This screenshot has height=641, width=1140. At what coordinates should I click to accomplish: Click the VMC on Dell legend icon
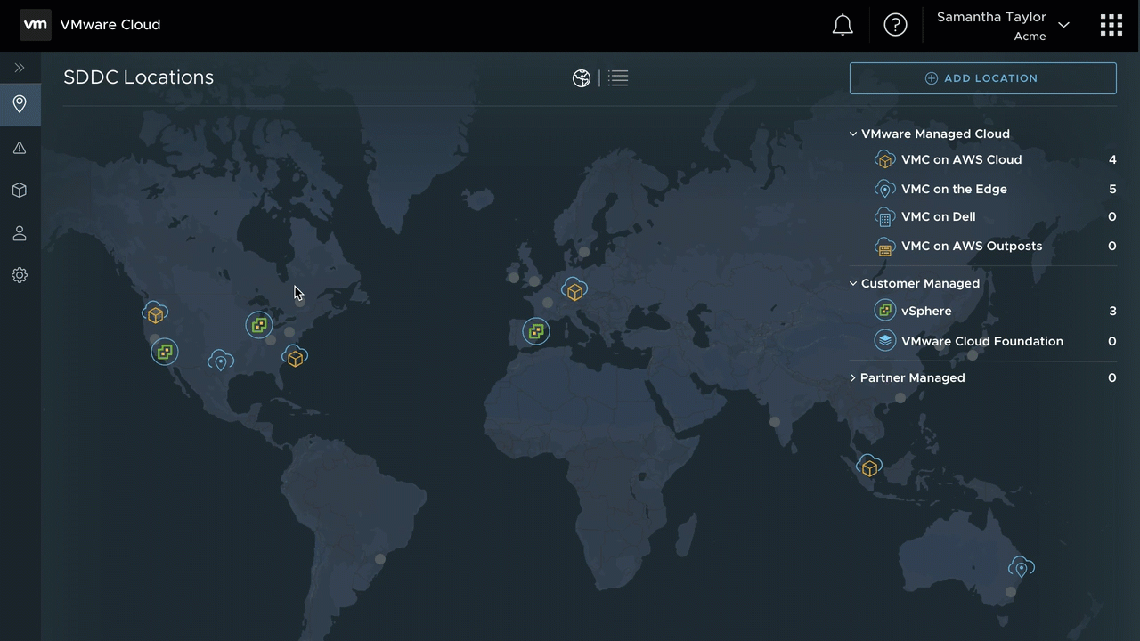pos(884,216)
